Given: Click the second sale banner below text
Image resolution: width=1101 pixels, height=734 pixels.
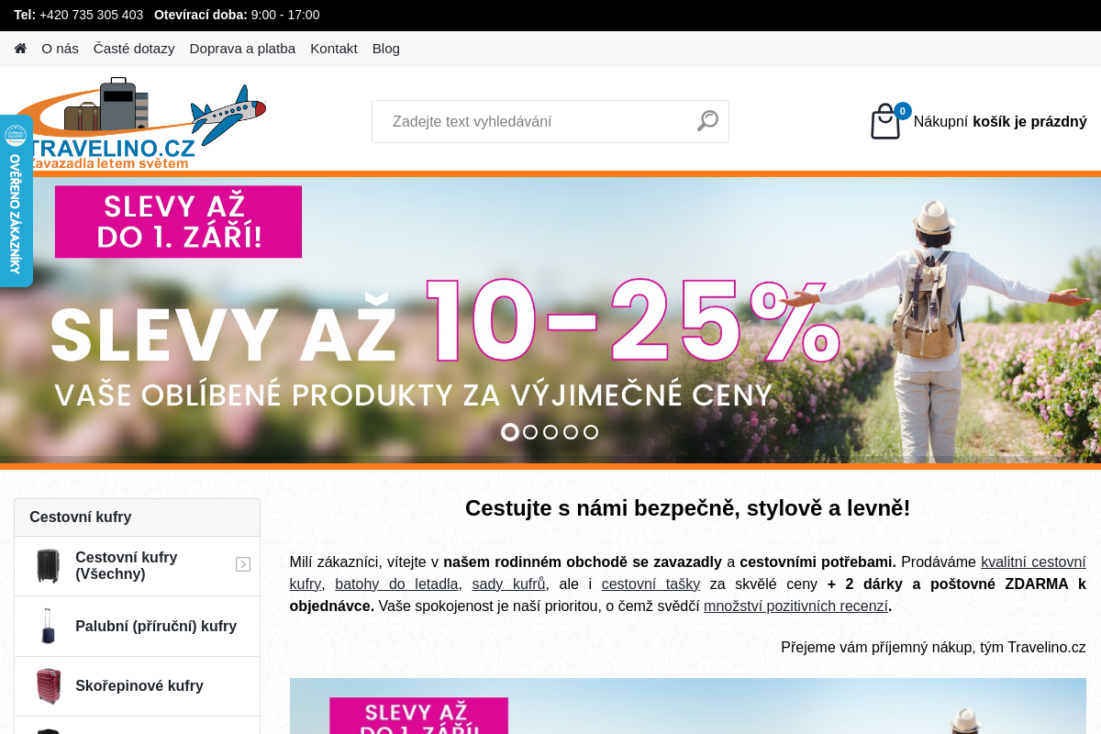Looking at the screenshot, I should click(688, 706).
